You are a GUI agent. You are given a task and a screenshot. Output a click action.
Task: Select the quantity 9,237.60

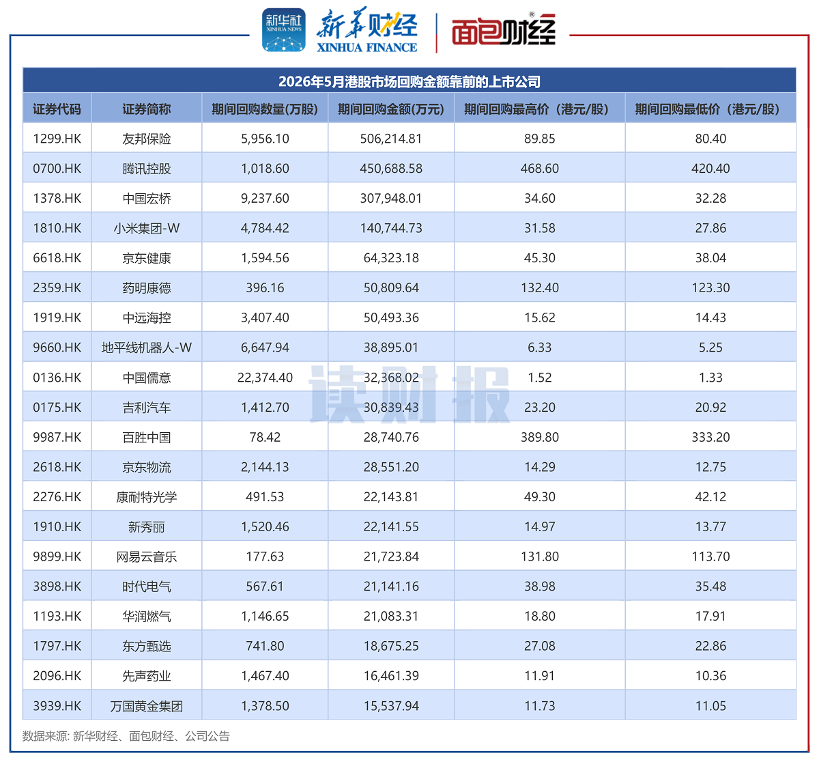point(265,199)
